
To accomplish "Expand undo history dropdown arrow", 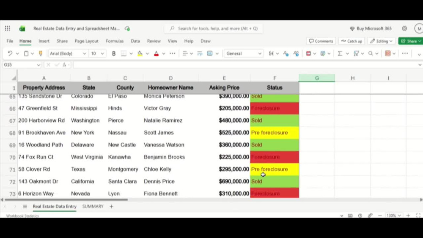I will [17, 53].
